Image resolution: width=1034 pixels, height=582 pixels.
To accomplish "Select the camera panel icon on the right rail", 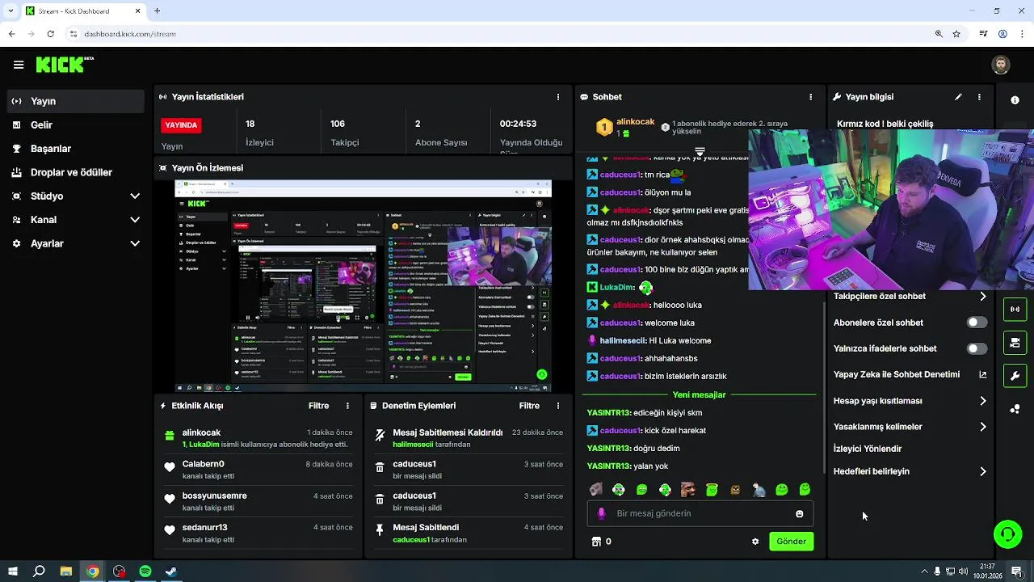I will tap(1015, 343).
